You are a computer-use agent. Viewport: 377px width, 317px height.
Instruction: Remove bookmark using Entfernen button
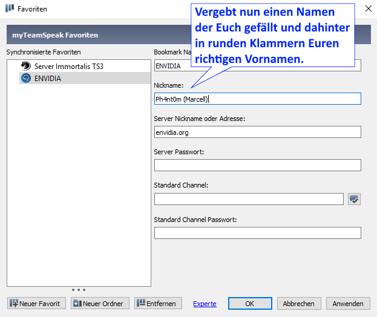(158, 303)
